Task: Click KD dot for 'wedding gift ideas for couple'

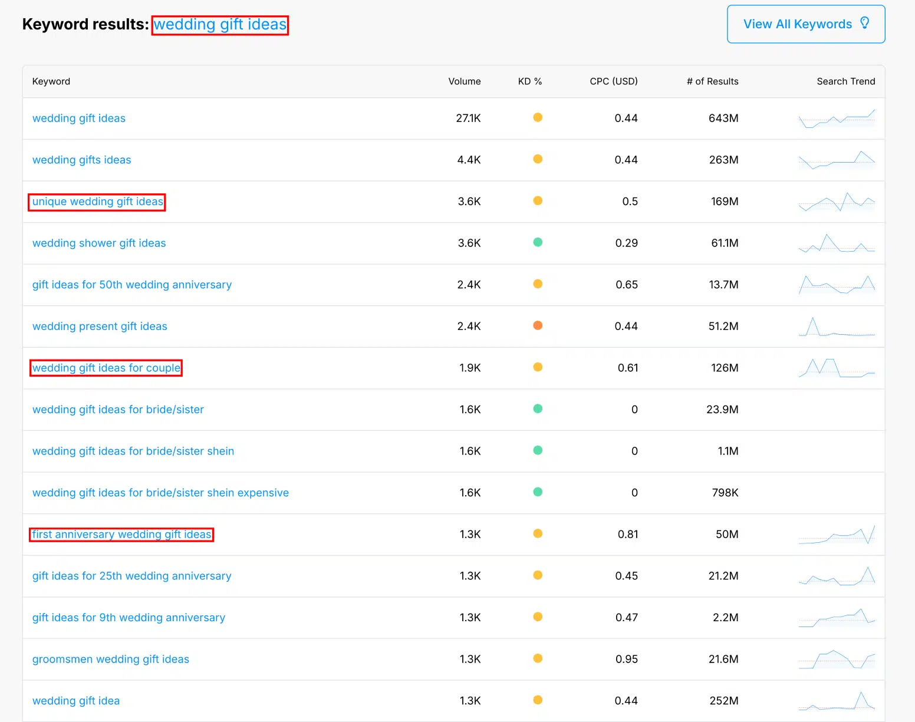Action: point(538,367)
